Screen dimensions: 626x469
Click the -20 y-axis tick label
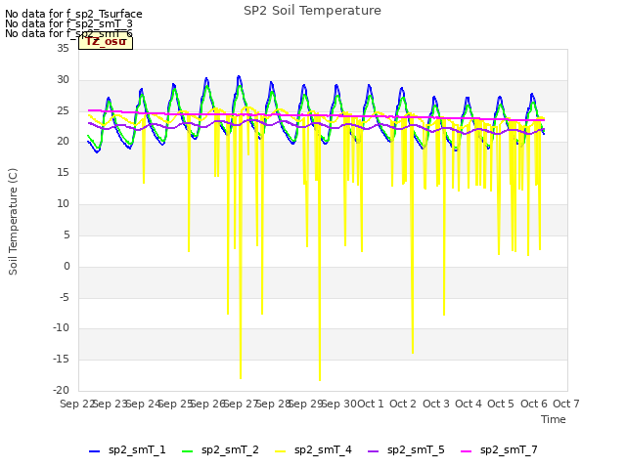point(61,390)
